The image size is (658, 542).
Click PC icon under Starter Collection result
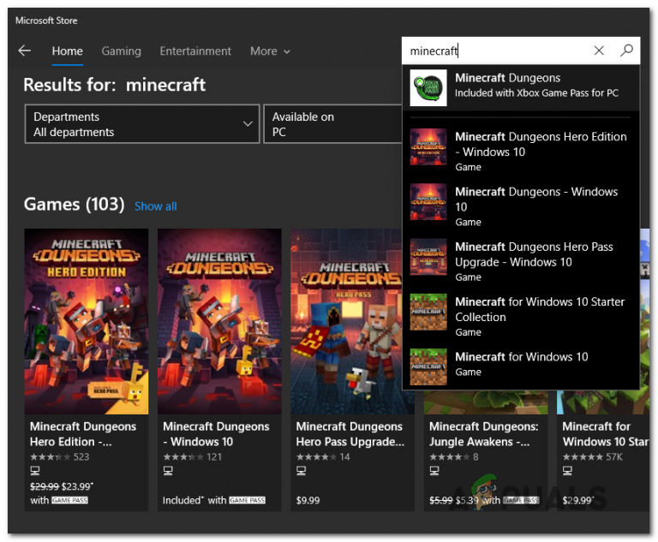tap(567, 471)
